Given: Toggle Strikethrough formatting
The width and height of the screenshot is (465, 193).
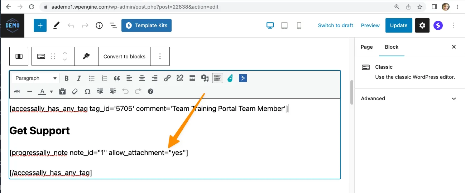Looking at the screenshot, I should (x=17, y=91).
